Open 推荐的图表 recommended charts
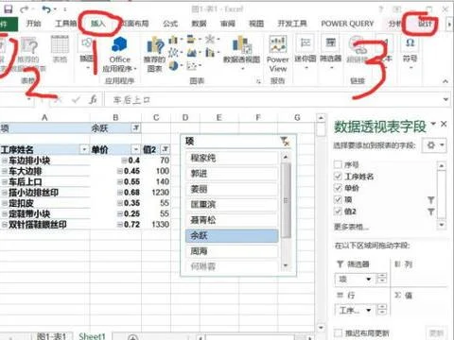Screen dimensions: 454x340 [154, 55]
